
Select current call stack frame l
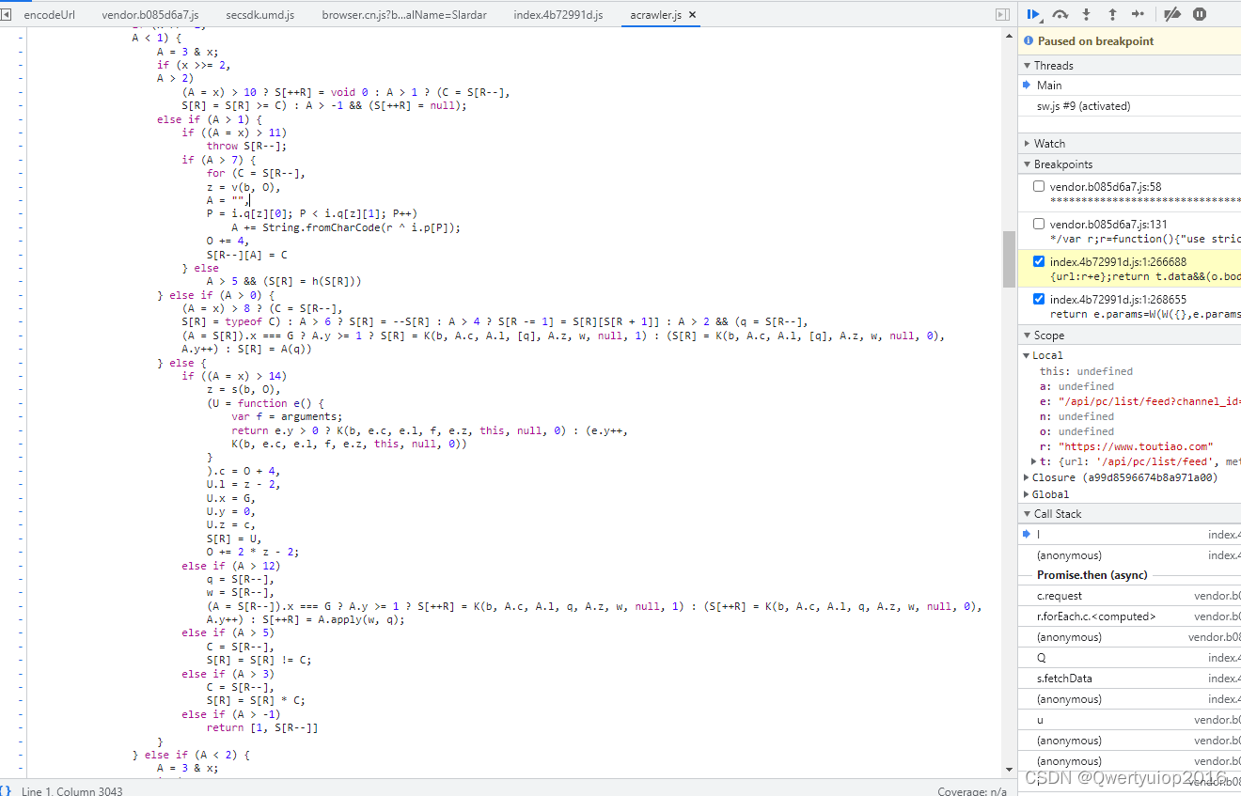pos(1129,535)
